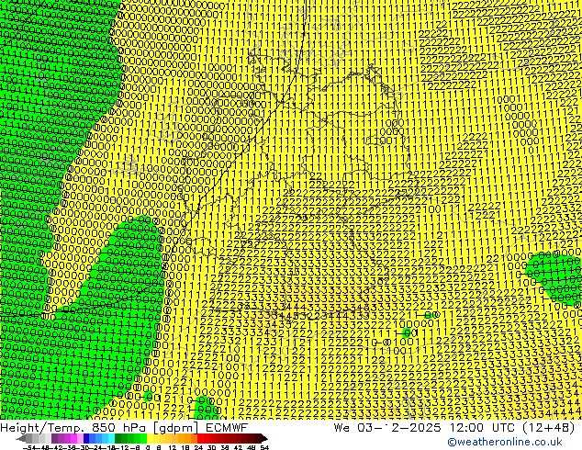The image size is (582, 450).
Task: Click the legend label "54" at scale end
Action: (264, 447)
